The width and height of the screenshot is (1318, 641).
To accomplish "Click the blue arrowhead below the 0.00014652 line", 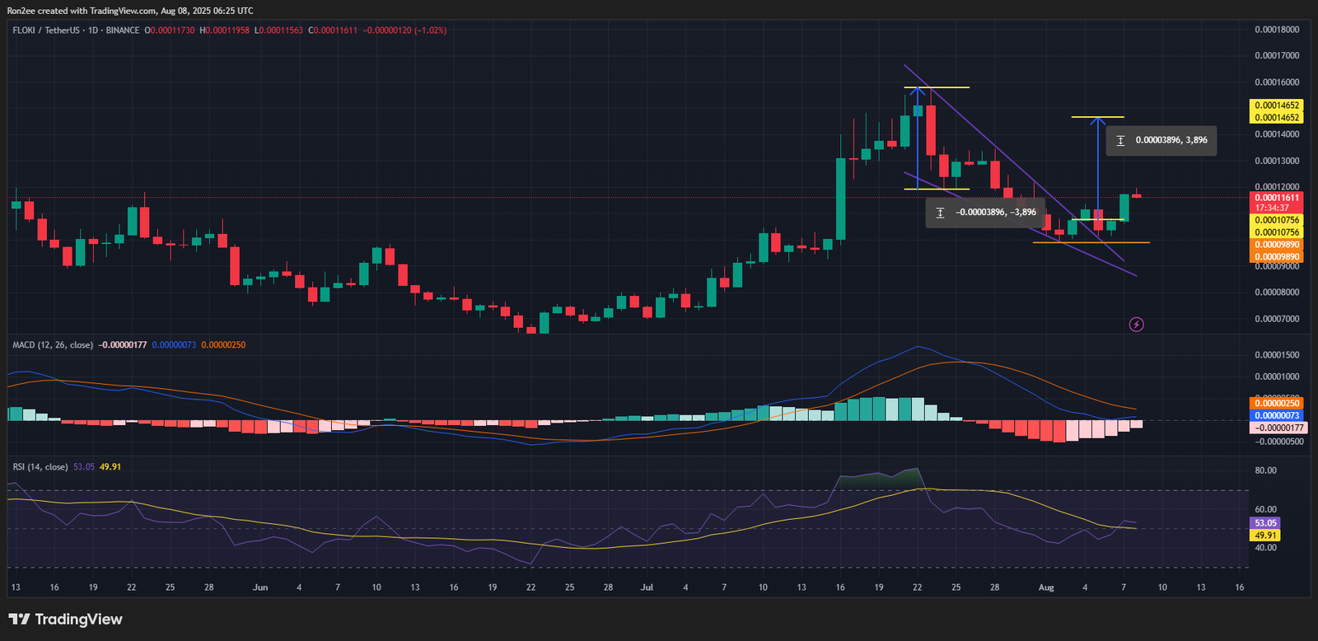I will pos(1097,122).
